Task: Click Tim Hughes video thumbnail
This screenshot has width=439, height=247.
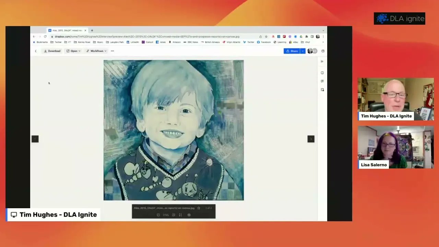Action: [x=396, y=99]
